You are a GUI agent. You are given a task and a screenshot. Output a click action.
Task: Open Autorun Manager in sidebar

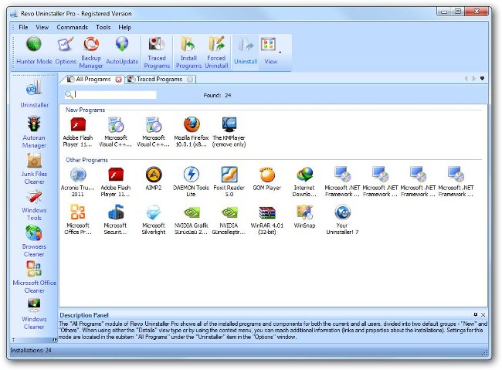(34, 131)
